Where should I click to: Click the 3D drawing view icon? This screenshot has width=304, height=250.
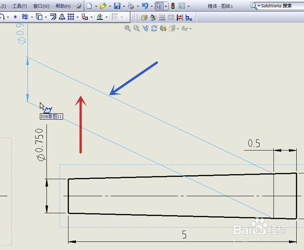[163, 28]
